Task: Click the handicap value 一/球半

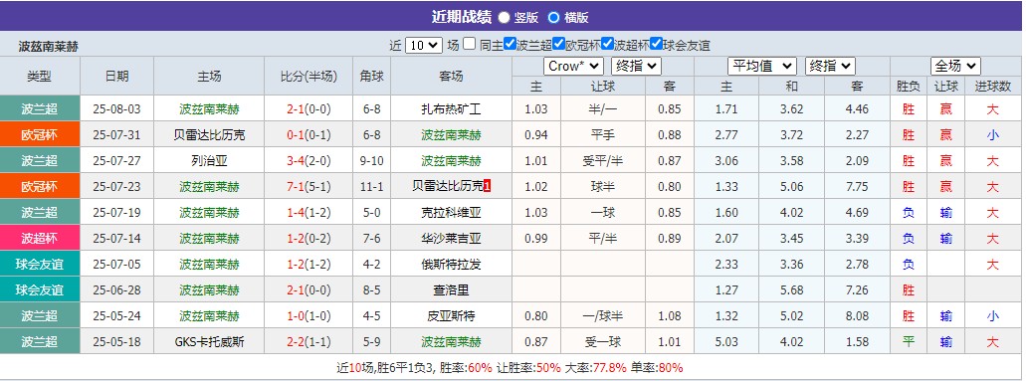Action: (603, 316)
